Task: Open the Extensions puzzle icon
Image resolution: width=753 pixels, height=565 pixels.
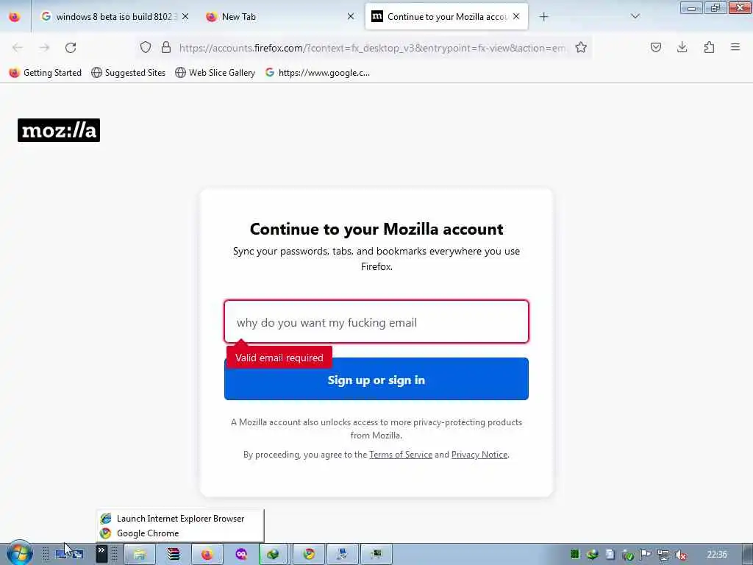Action: tap(709, 47)
